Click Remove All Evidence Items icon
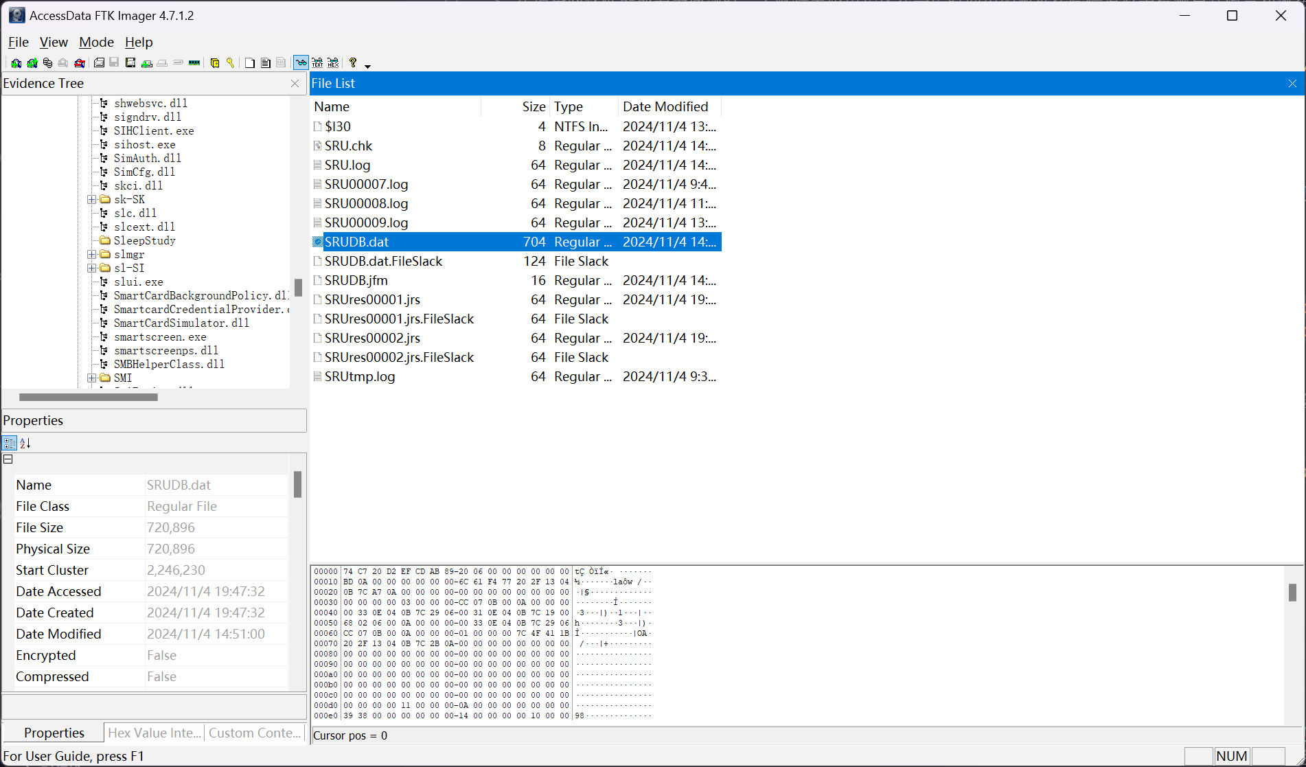 tap(80, 63)
